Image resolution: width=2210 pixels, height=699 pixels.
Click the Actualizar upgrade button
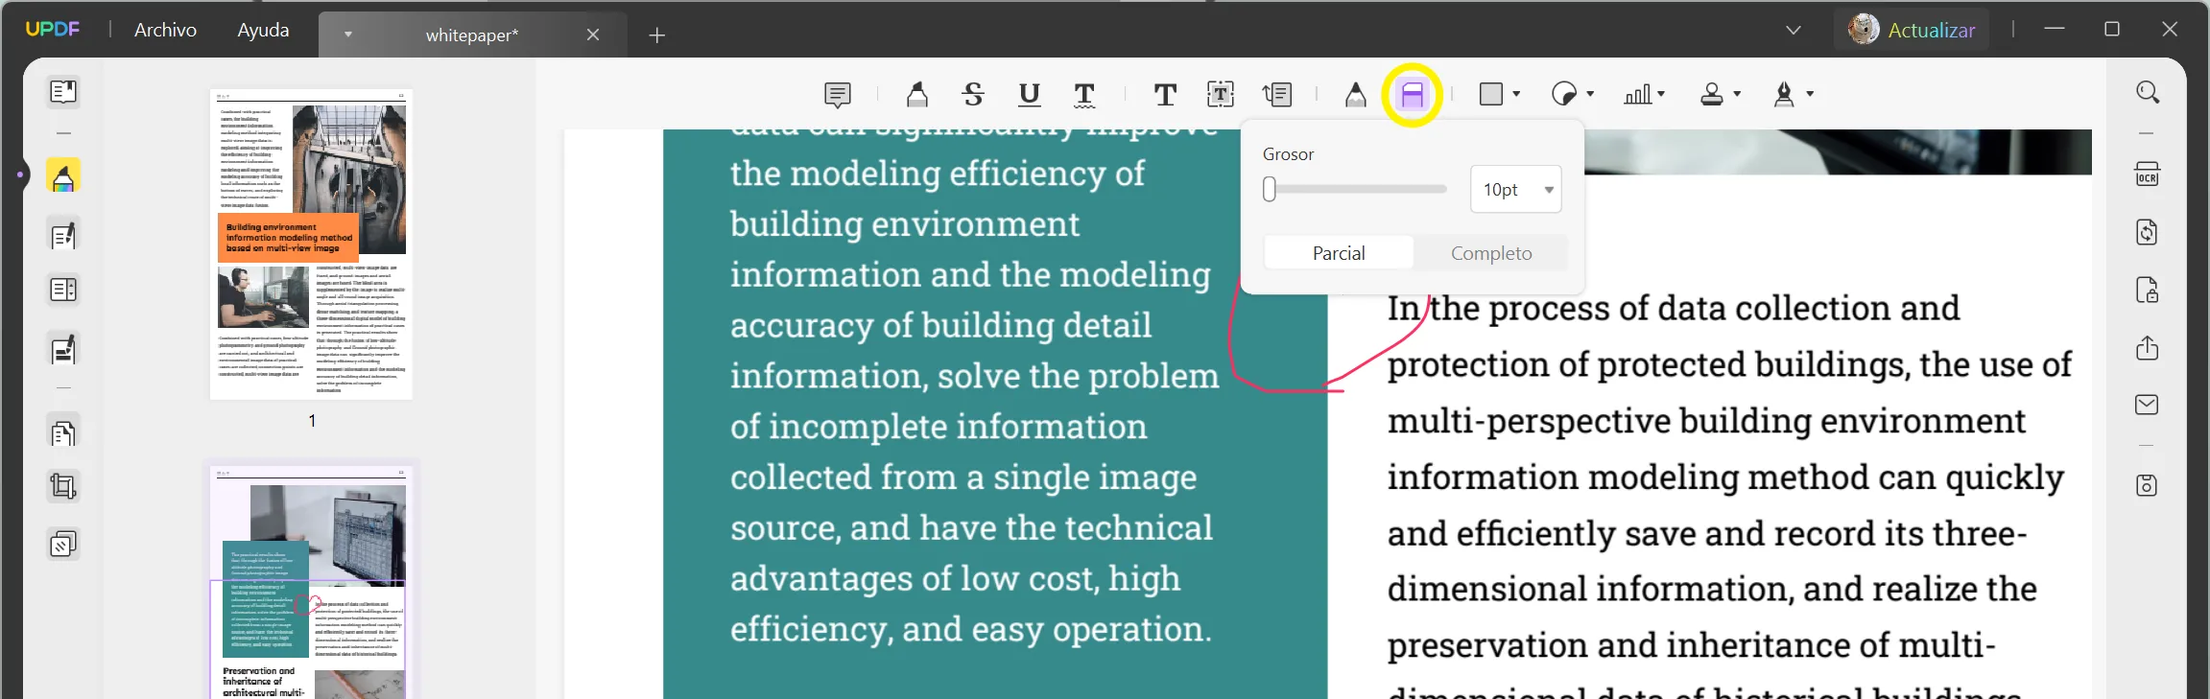(1931, 30)
